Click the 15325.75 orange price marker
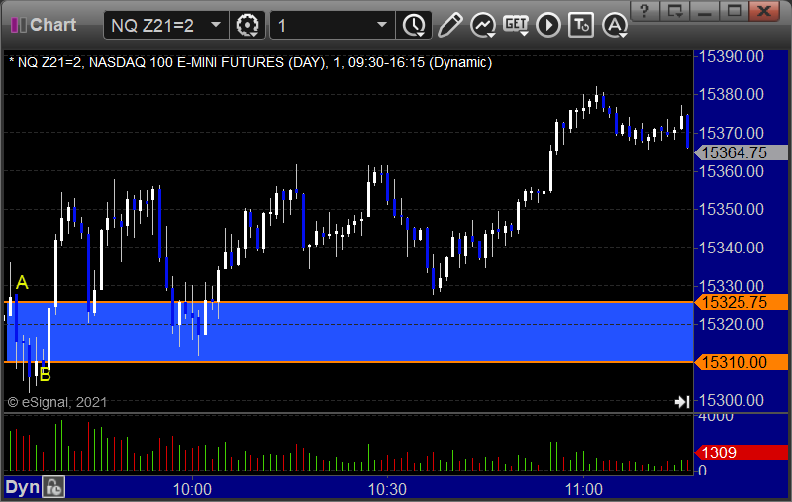 click(741, 302)
